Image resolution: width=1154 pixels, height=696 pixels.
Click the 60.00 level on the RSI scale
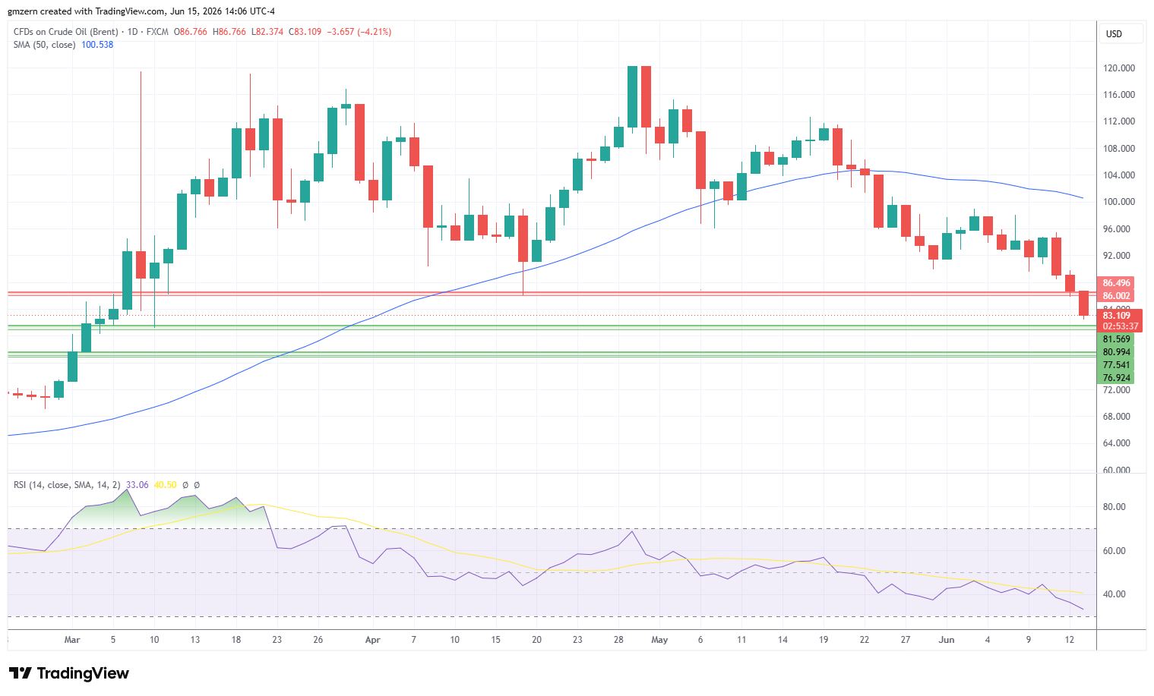(x=1114, y=551)
